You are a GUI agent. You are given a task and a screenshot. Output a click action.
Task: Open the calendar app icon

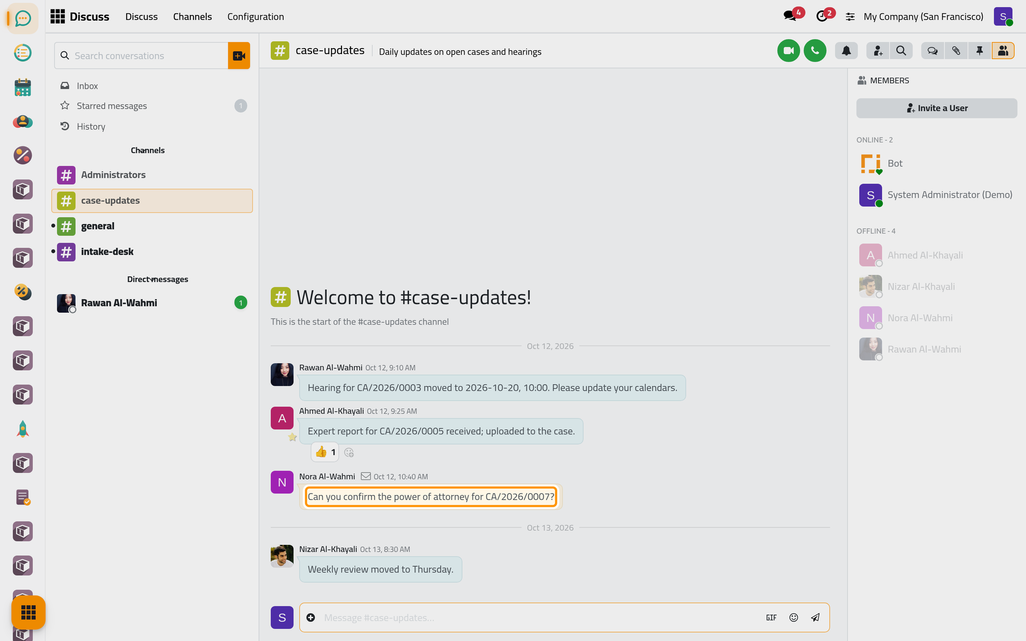point(22,87)
